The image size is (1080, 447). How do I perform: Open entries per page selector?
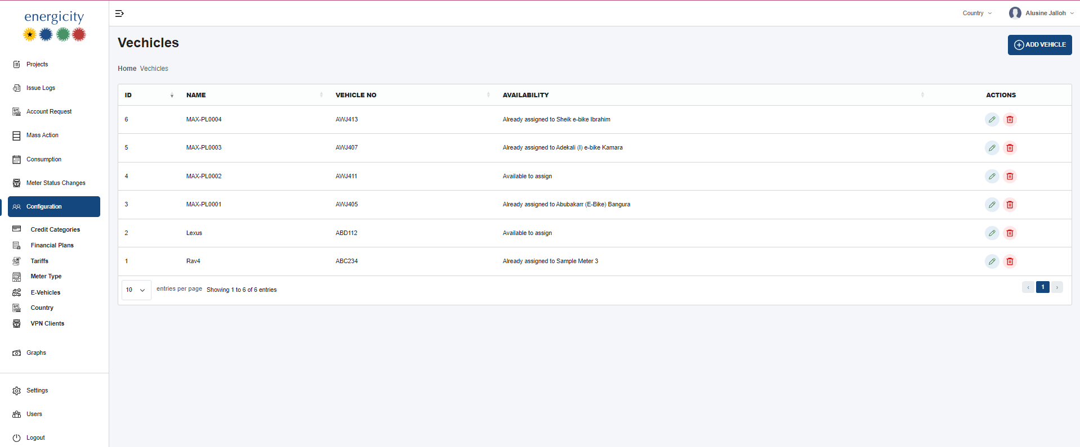pos(136,290)
